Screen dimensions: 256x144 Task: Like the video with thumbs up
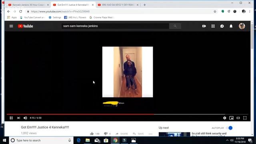click(x=92, y=134)
